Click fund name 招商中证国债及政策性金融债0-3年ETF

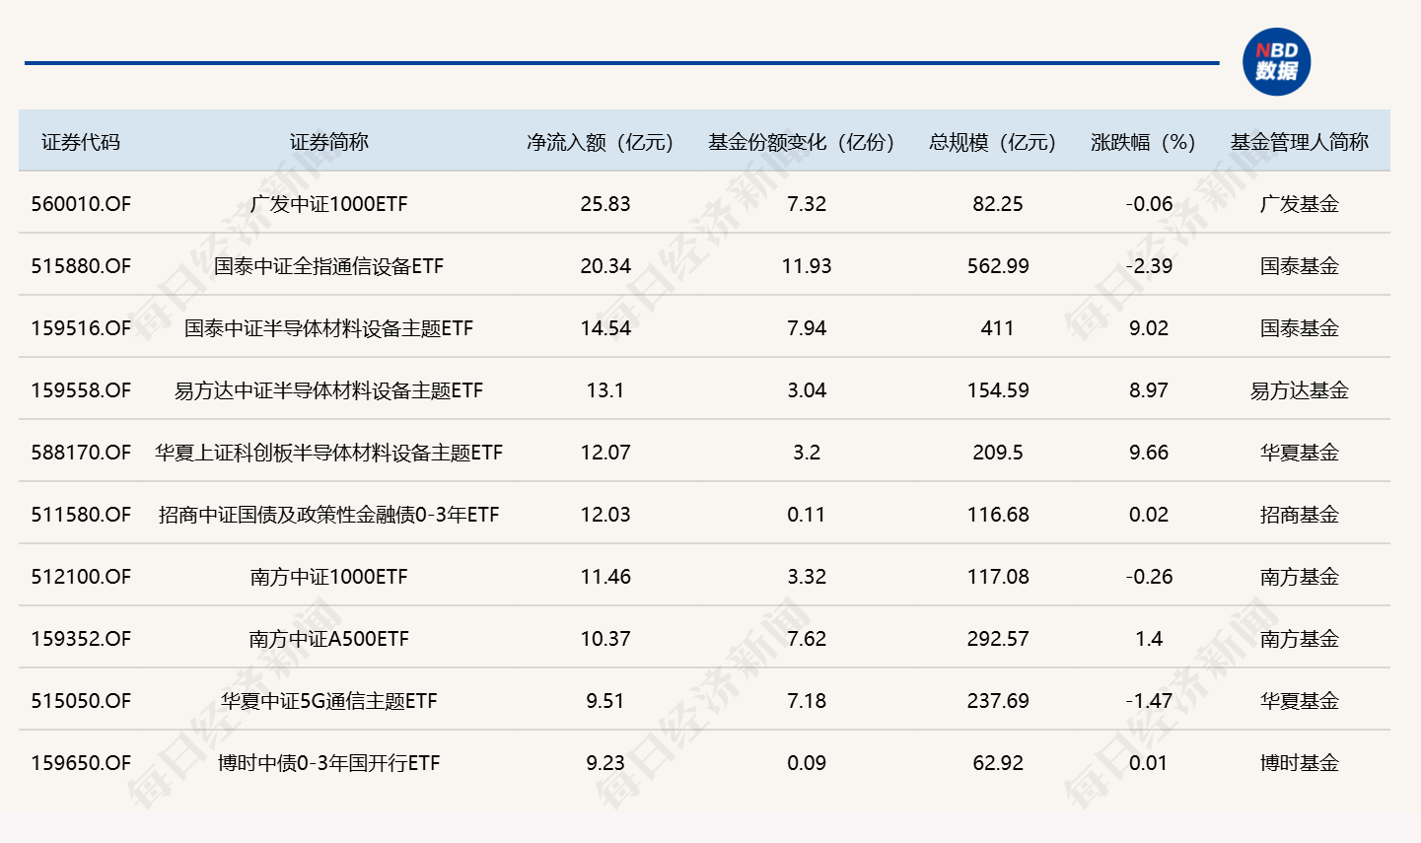pyautogui.click(x=329, y=515)
